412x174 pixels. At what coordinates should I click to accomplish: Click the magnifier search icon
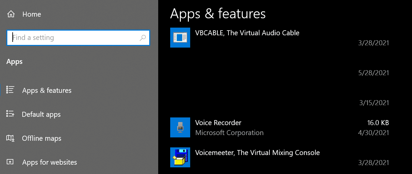tap(143, 38)
